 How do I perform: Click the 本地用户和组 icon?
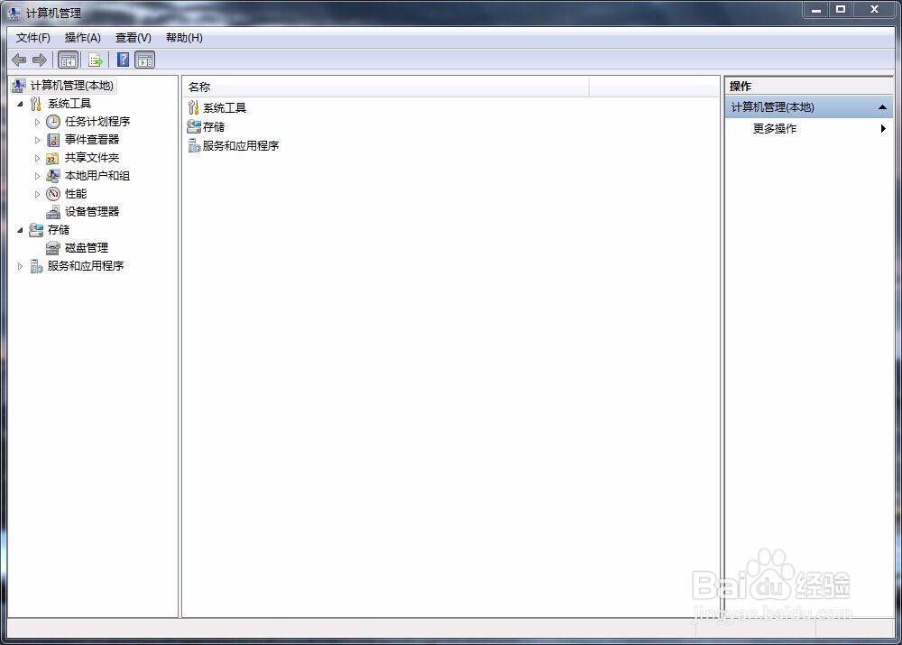click(x=53, y=176)
